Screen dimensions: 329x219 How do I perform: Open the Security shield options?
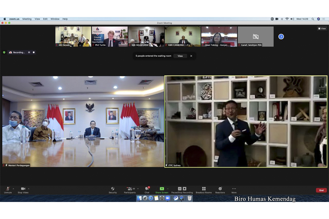pos(113,190)
